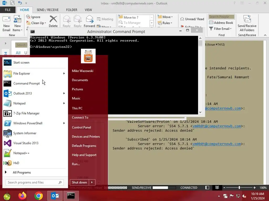Click the zoom in plus button

tap(255, 187)
